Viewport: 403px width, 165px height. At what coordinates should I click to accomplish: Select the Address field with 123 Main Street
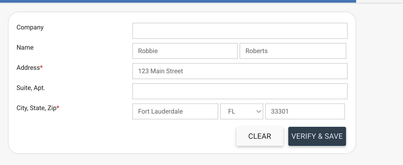[x=240, y=71]
